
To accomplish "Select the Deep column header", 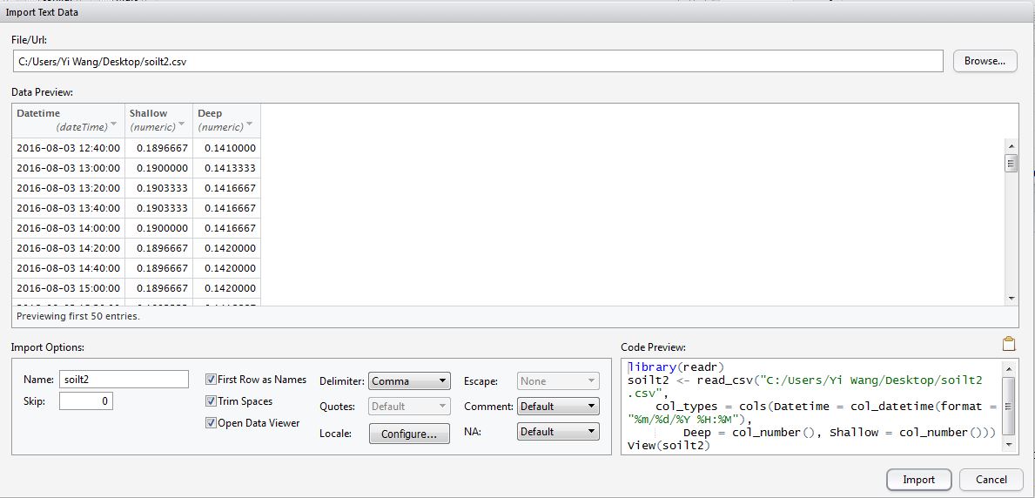I will 227,119.
